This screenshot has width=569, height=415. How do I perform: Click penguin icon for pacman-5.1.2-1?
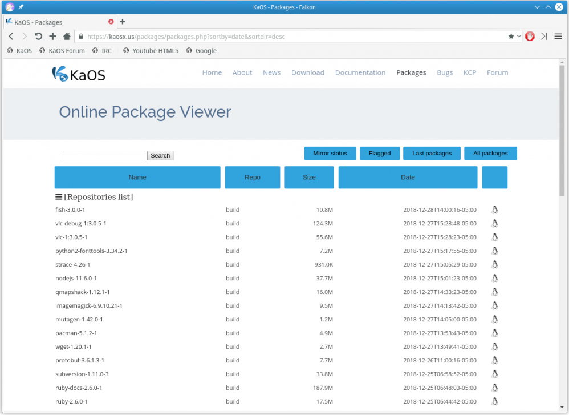[495, 333]
